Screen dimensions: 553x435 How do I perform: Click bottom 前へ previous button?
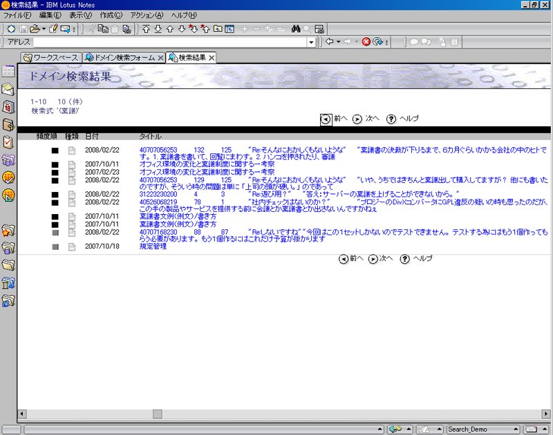(350, 259)
